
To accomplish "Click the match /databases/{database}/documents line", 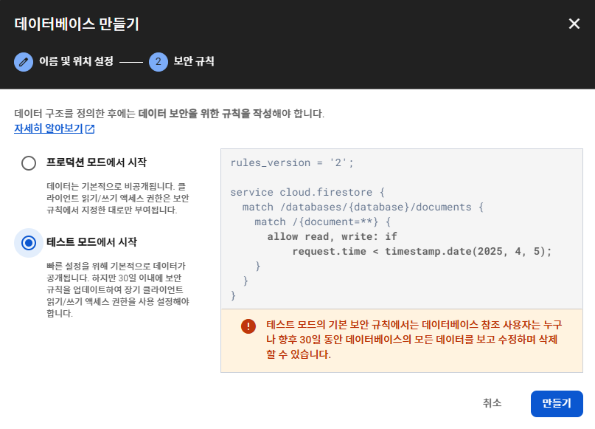I will pyautogui.click(x=363, y=207).
